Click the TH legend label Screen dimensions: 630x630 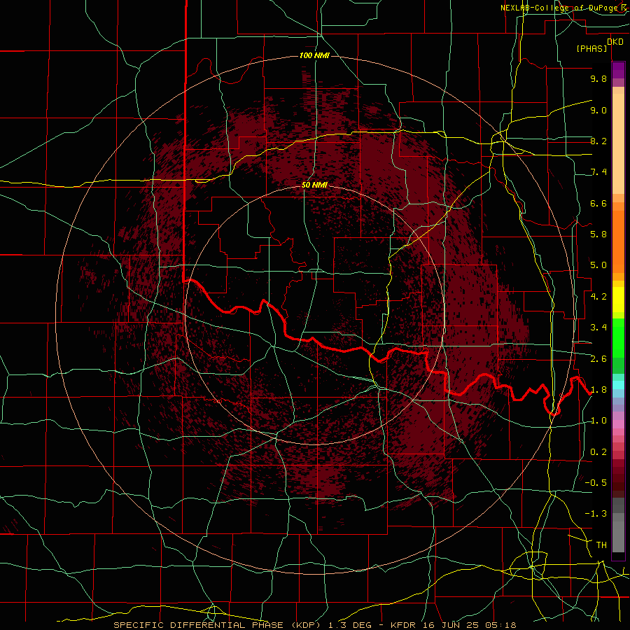click(601, 545)
